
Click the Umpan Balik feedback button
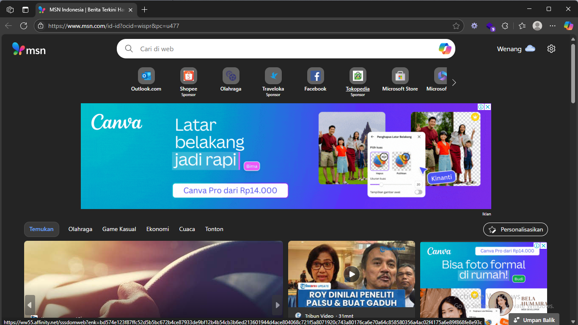534,319
